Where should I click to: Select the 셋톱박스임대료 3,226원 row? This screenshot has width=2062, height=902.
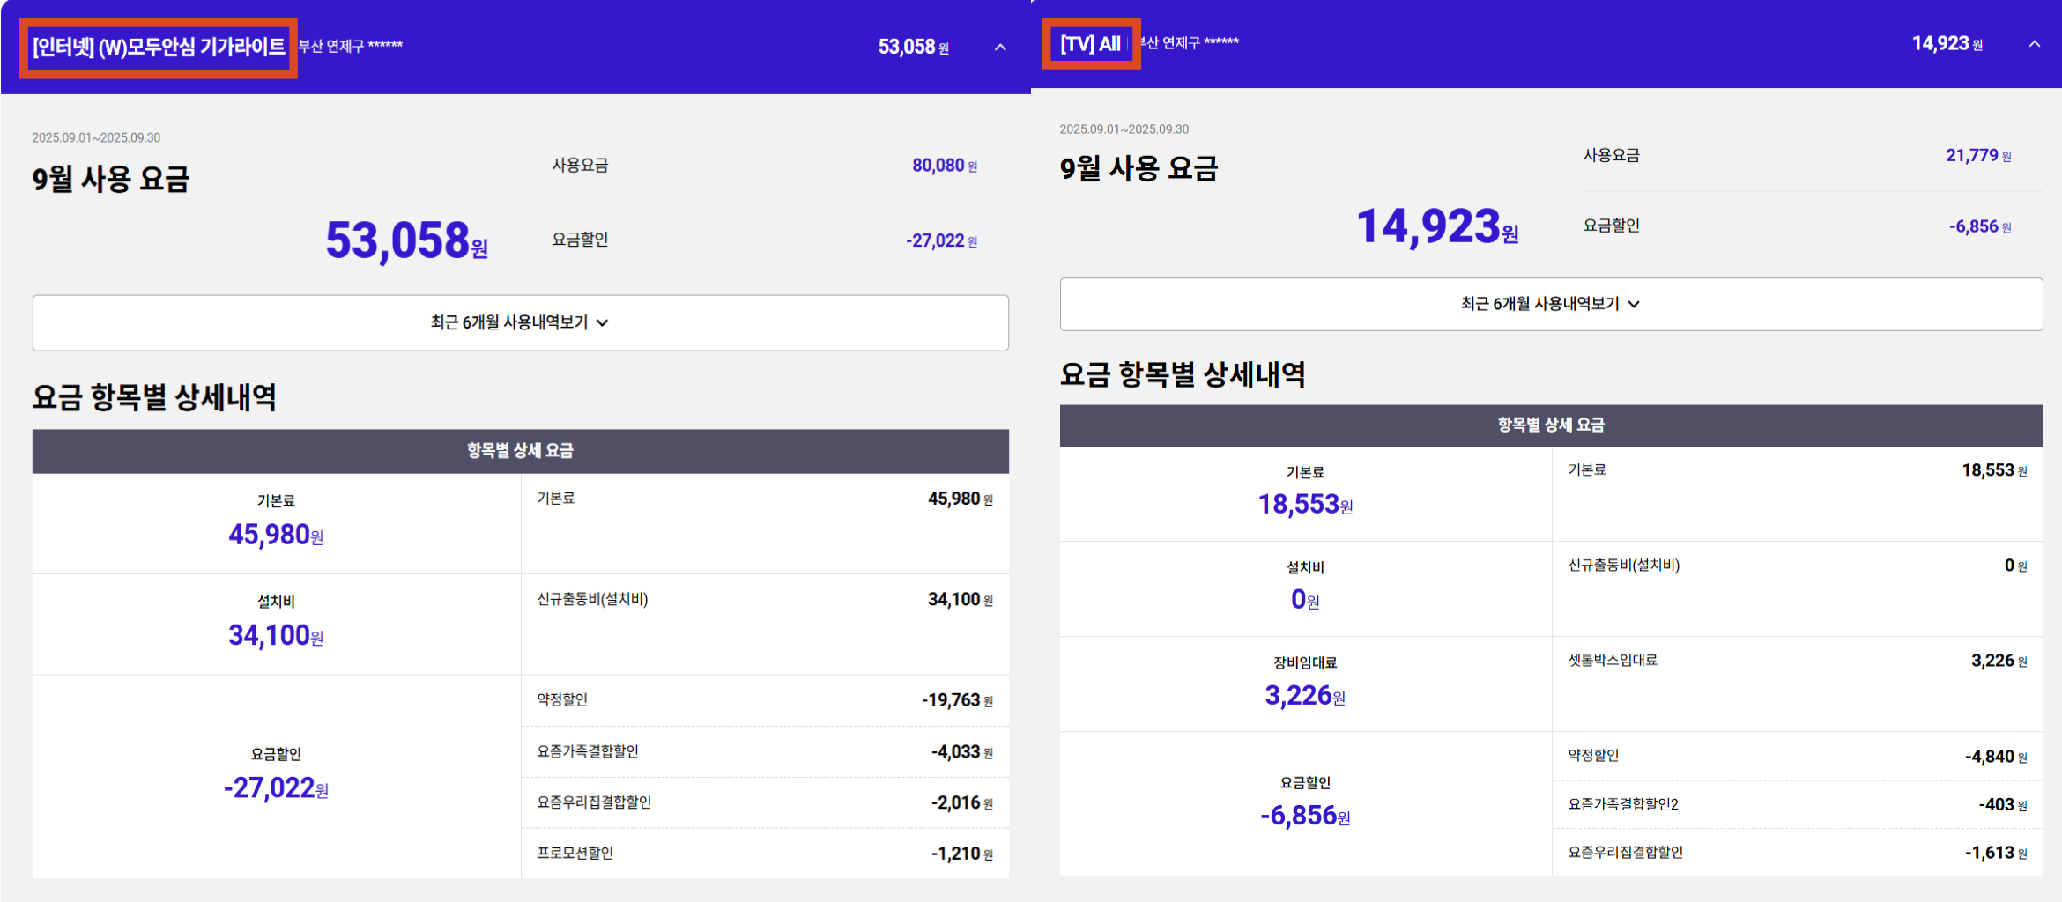[x=1797, y=661]
